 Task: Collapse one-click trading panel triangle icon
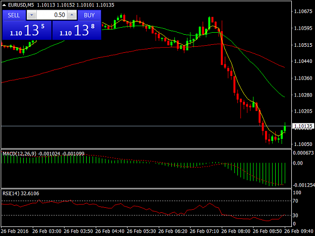pos(4,5)
